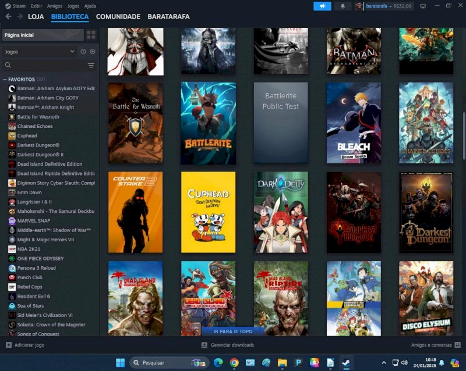
Task: Launch Google Chrome from the taskbar
Action: pos(234,363)
